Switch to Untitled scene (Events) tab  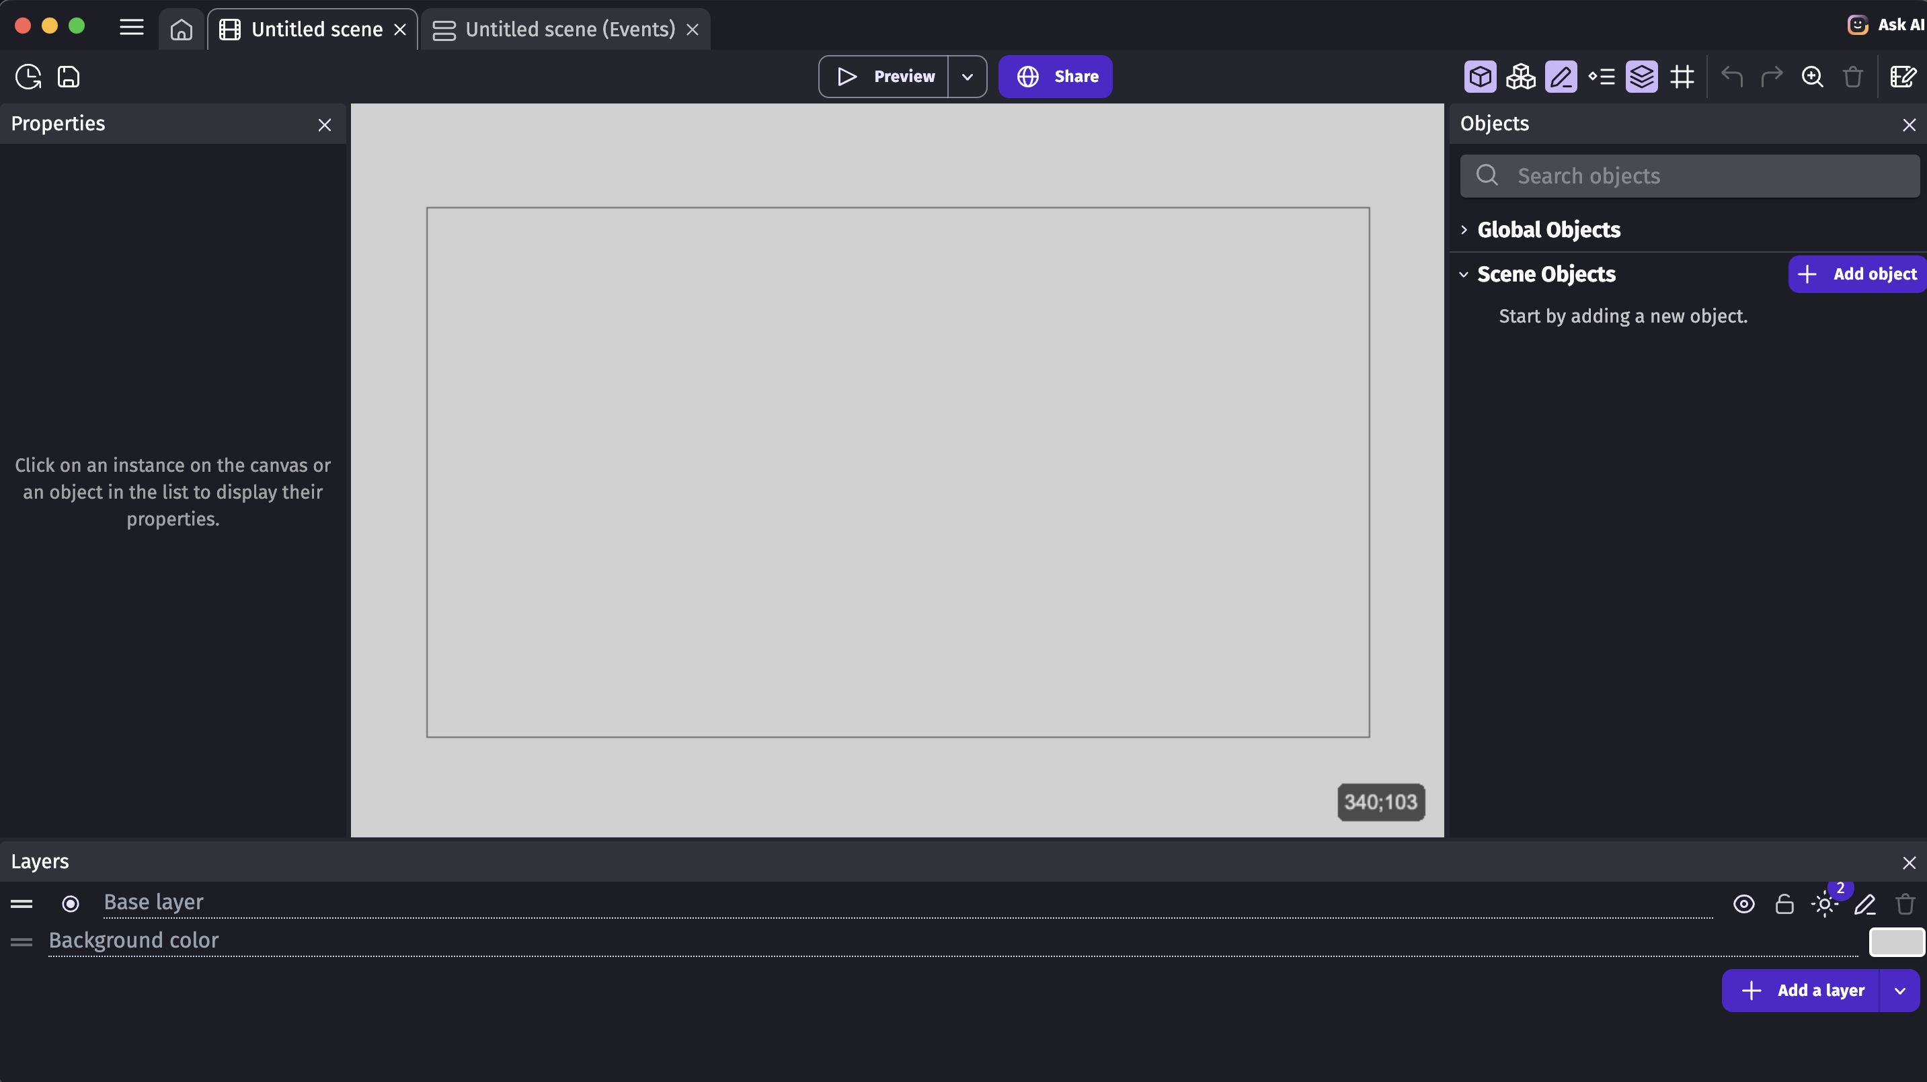point(569,29)
